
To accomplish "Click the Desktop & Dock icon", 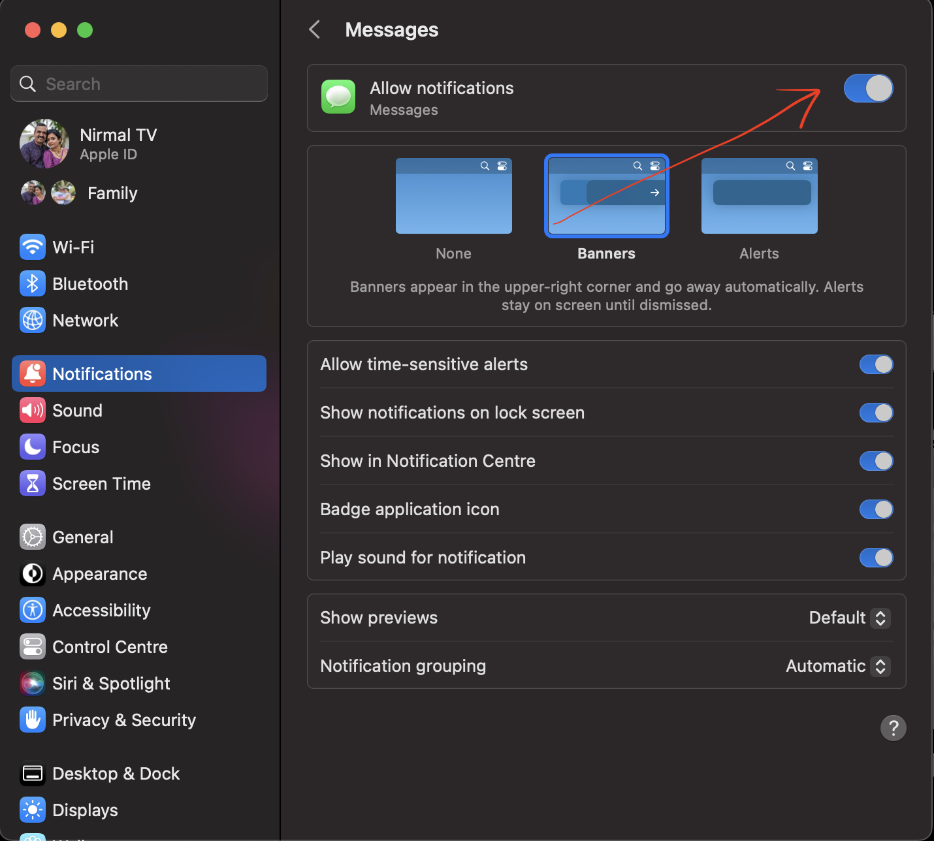I will tap(33, 773).
